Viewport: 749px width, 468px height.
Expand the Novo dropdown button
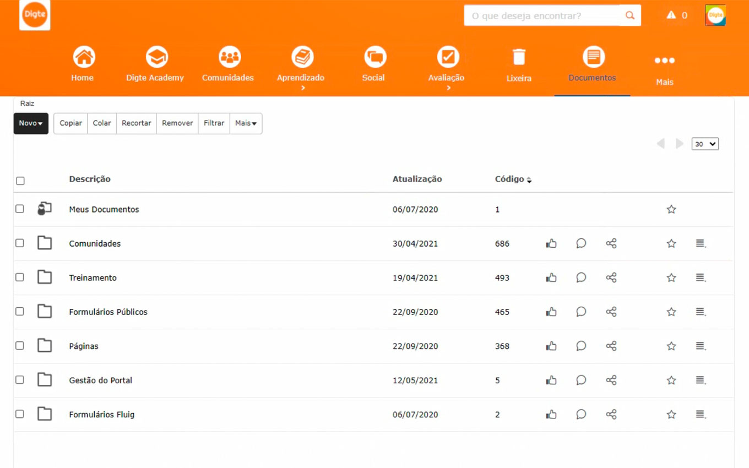coord(31,123)
